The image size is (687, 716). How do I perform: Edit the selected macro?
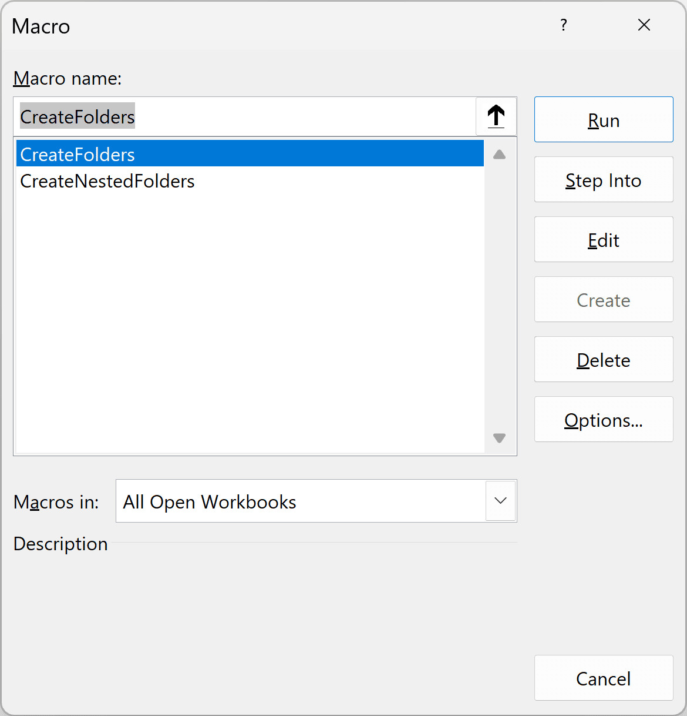pyautogui.click(x=603, y=239)
